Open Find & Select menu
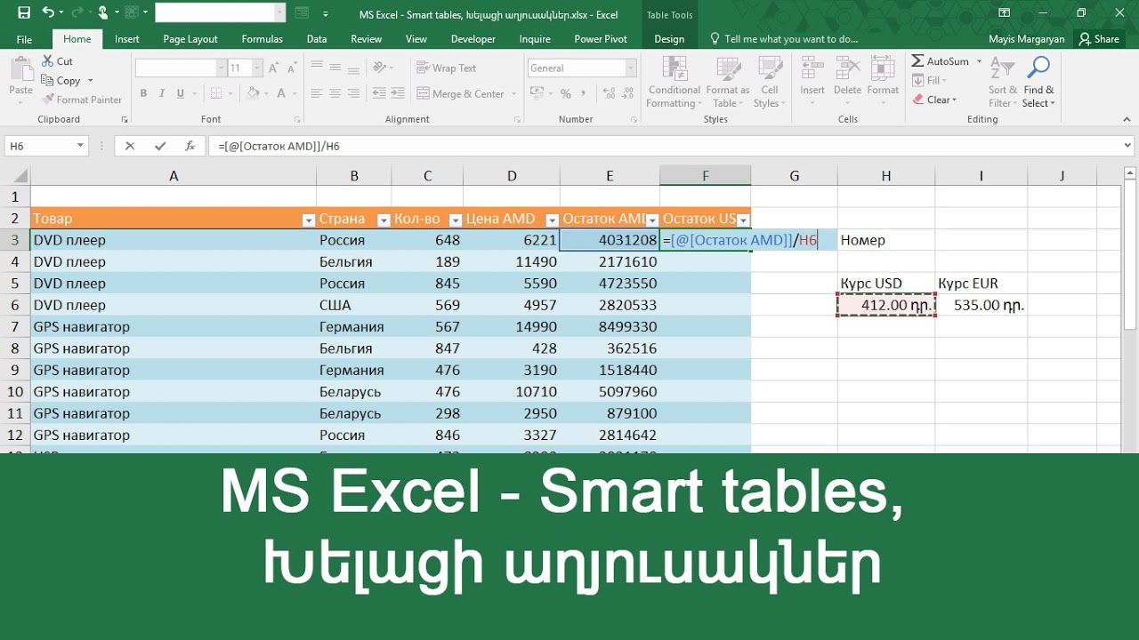This screenshot has width=1139, height=640. (x=1038, y=82)
